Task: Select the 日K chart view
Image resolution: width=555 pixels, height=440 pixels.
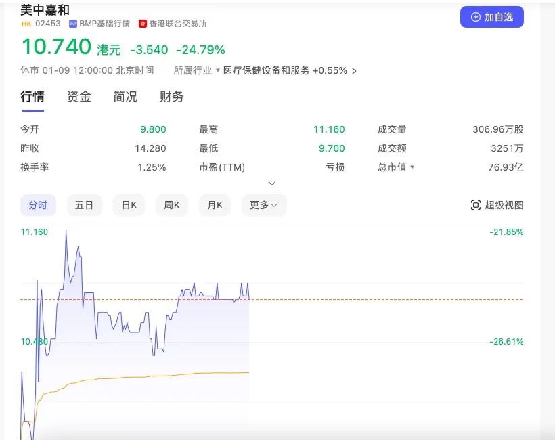Action: [128, 204]
